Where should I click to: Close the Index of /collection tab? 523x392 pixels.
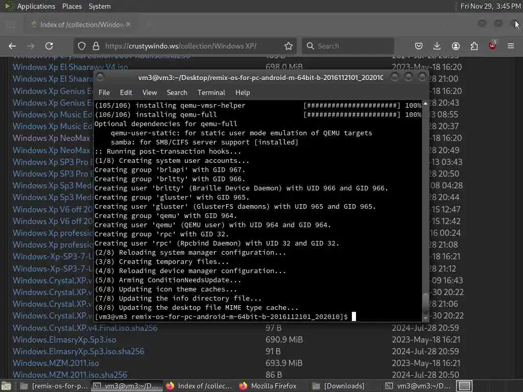pos(128,24)
